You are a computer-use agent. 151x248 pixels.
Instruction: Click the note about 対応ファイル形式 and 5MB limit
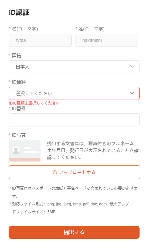(x=74, y=208)
